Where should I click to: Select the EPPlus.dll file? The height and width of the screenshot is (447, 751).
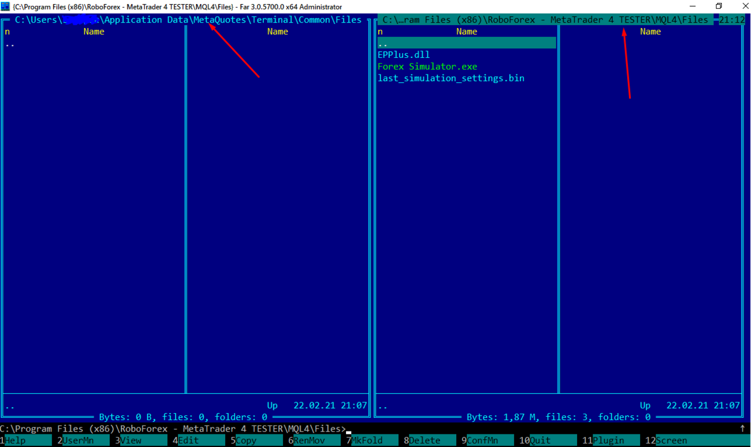(404, 55)
